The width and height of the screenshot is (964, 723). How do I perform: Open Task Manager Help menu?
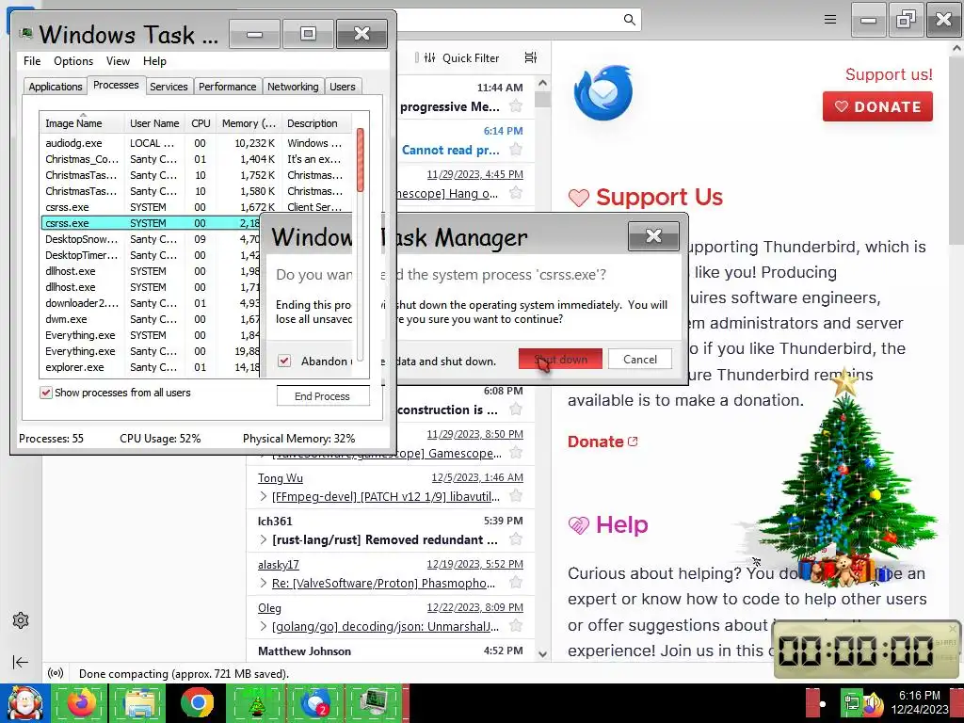tap(155, 61)
